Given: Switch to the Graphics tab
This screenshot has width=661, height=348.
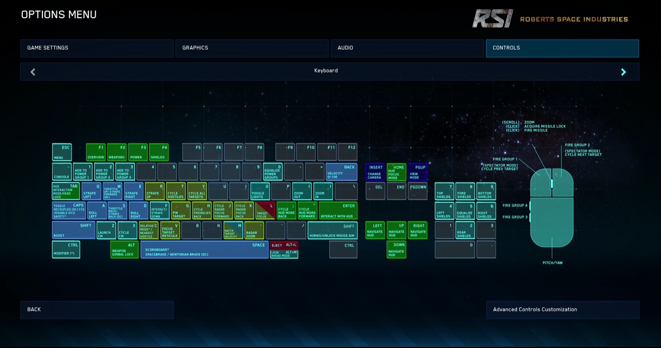Looking at the screenshot, I should click(x=252, y=48).
